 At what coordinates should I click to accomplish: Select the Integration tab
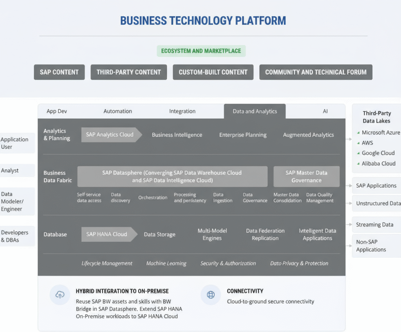(182, 111)
